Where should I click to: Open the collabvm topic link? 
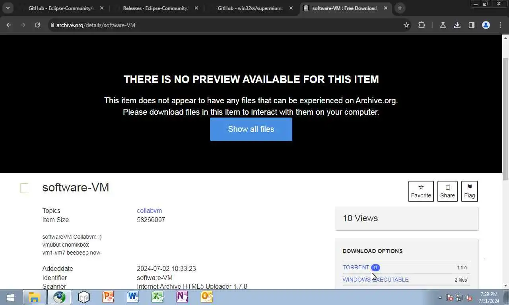[149, 210]
